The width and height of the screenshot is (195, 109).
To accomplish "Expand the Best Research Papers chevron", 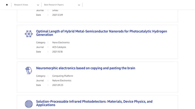I will coord(79,5).
